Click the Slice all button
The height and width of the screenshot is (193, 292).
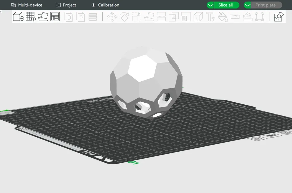[227, 5]
